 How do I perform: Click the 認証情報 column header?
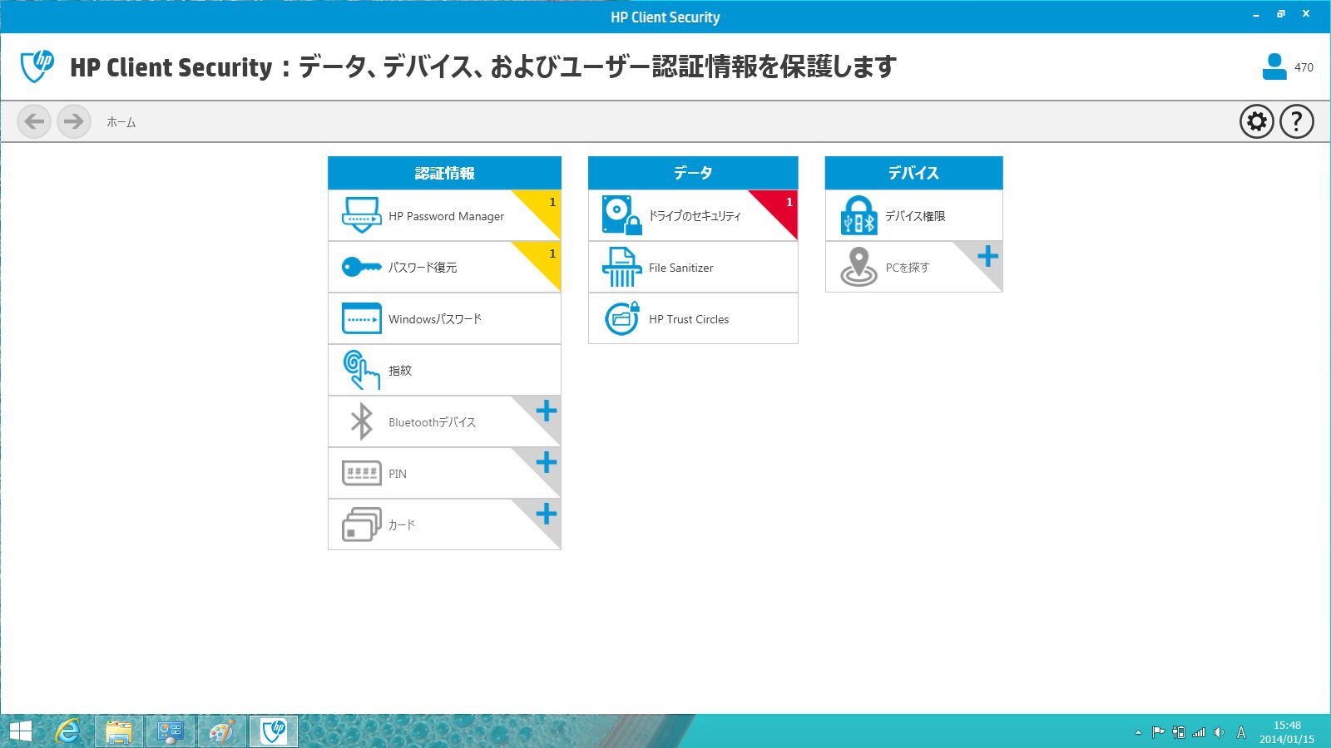click(x=444, y=173)
